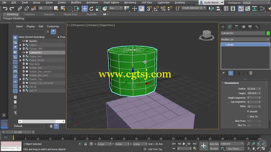Toggle Set Key mode
Screen dimensions: 271x152
point(214,149)
